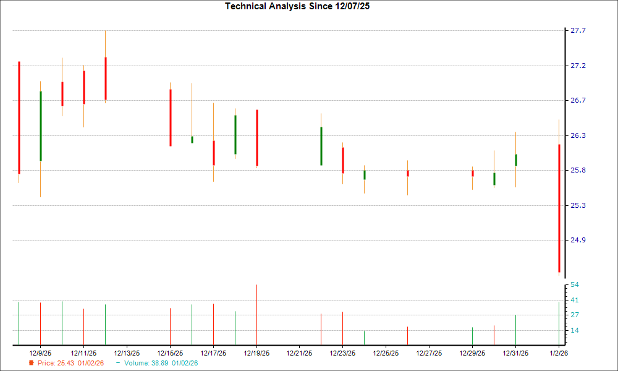Click the 12/29/25 date label
The width and height of the screenshot is (618, 371).
(x=472, y=353)
